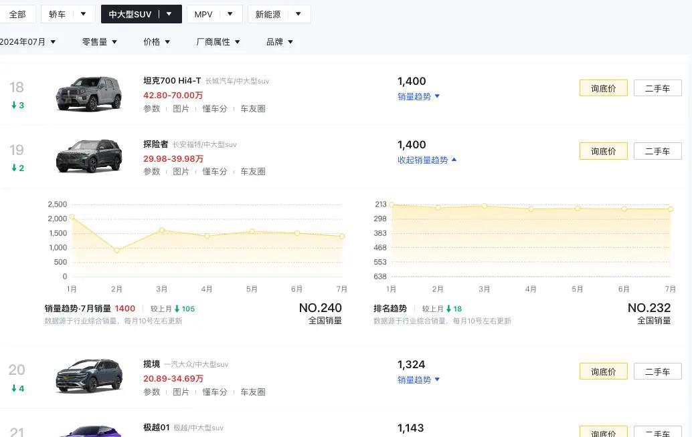Expand the 轿车 category dropdown arrow
The width and height of the screenshot is (692, 437).
coord(83,14)
